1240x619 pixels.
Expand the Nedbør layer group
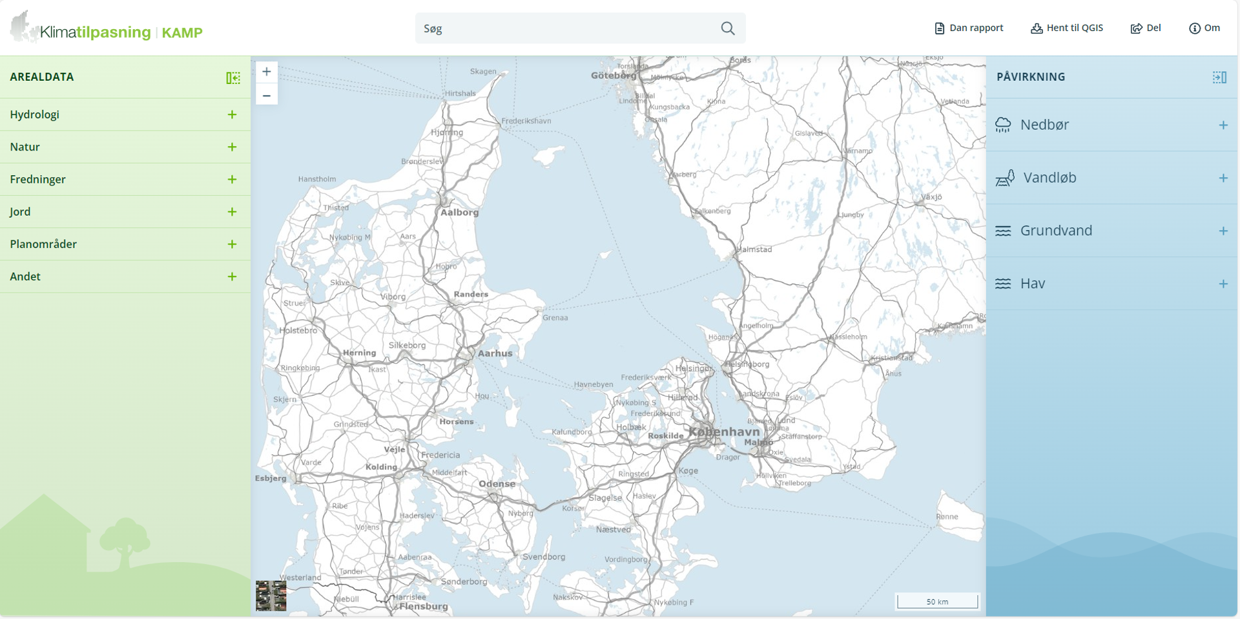1224,125
